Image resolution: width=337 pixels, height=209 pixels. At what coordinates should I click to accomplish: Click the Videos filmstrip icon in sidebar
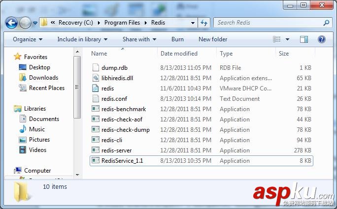coord(23,150)
